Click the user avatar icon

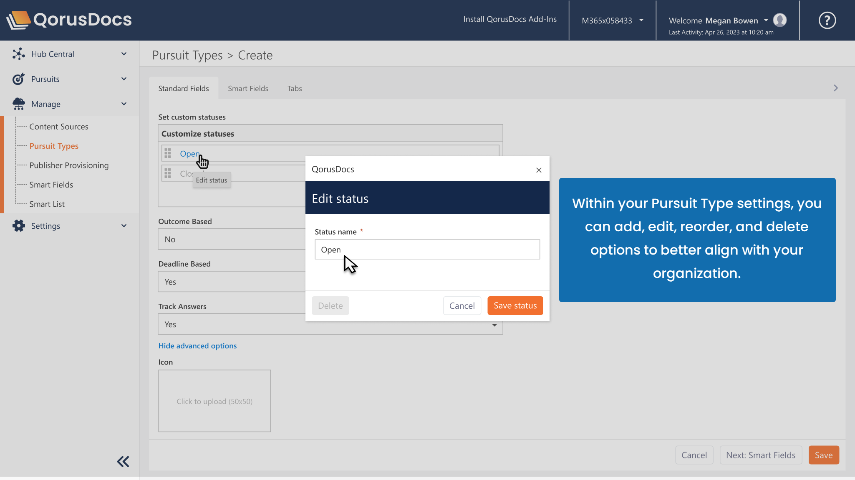[779, 20]
